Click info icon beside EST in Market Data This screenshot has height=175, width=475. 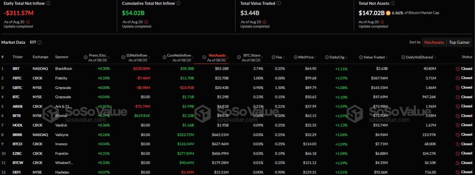40,43
